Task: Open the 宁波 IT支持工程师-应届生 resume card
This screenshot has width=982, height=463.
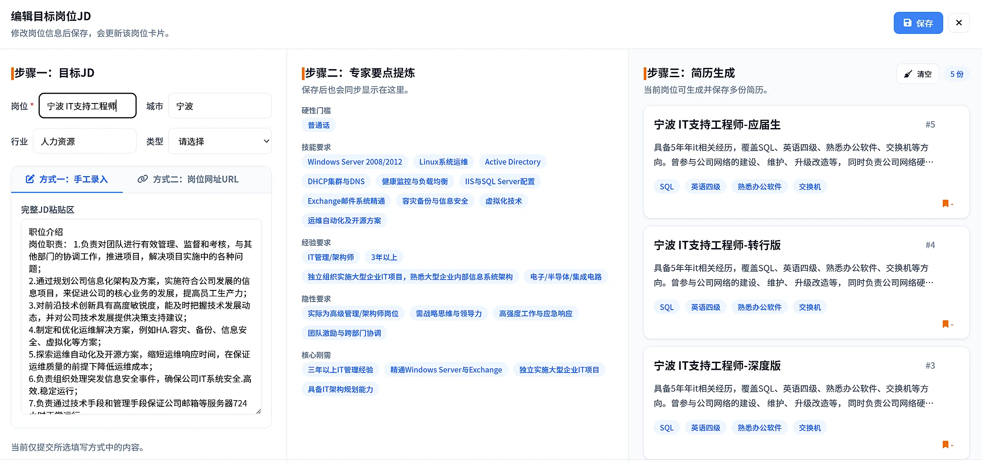Action: pos(806,162)
